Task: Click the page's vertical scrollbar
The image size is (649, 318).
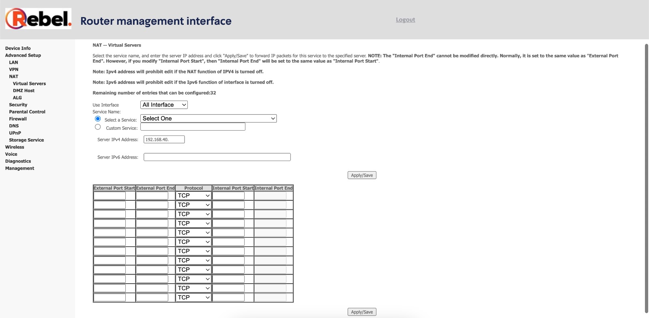Action: (x=647, y=178)
